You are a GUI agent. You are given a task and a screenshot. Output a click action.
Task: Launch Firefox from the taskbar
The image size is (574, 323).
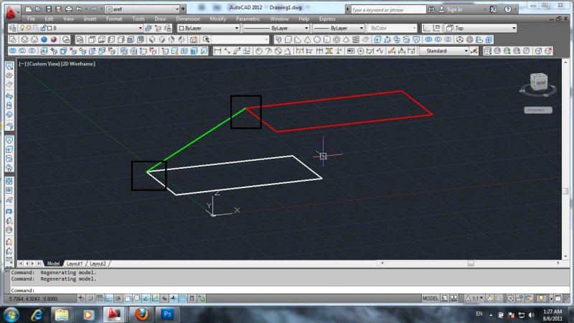[141, 314]
